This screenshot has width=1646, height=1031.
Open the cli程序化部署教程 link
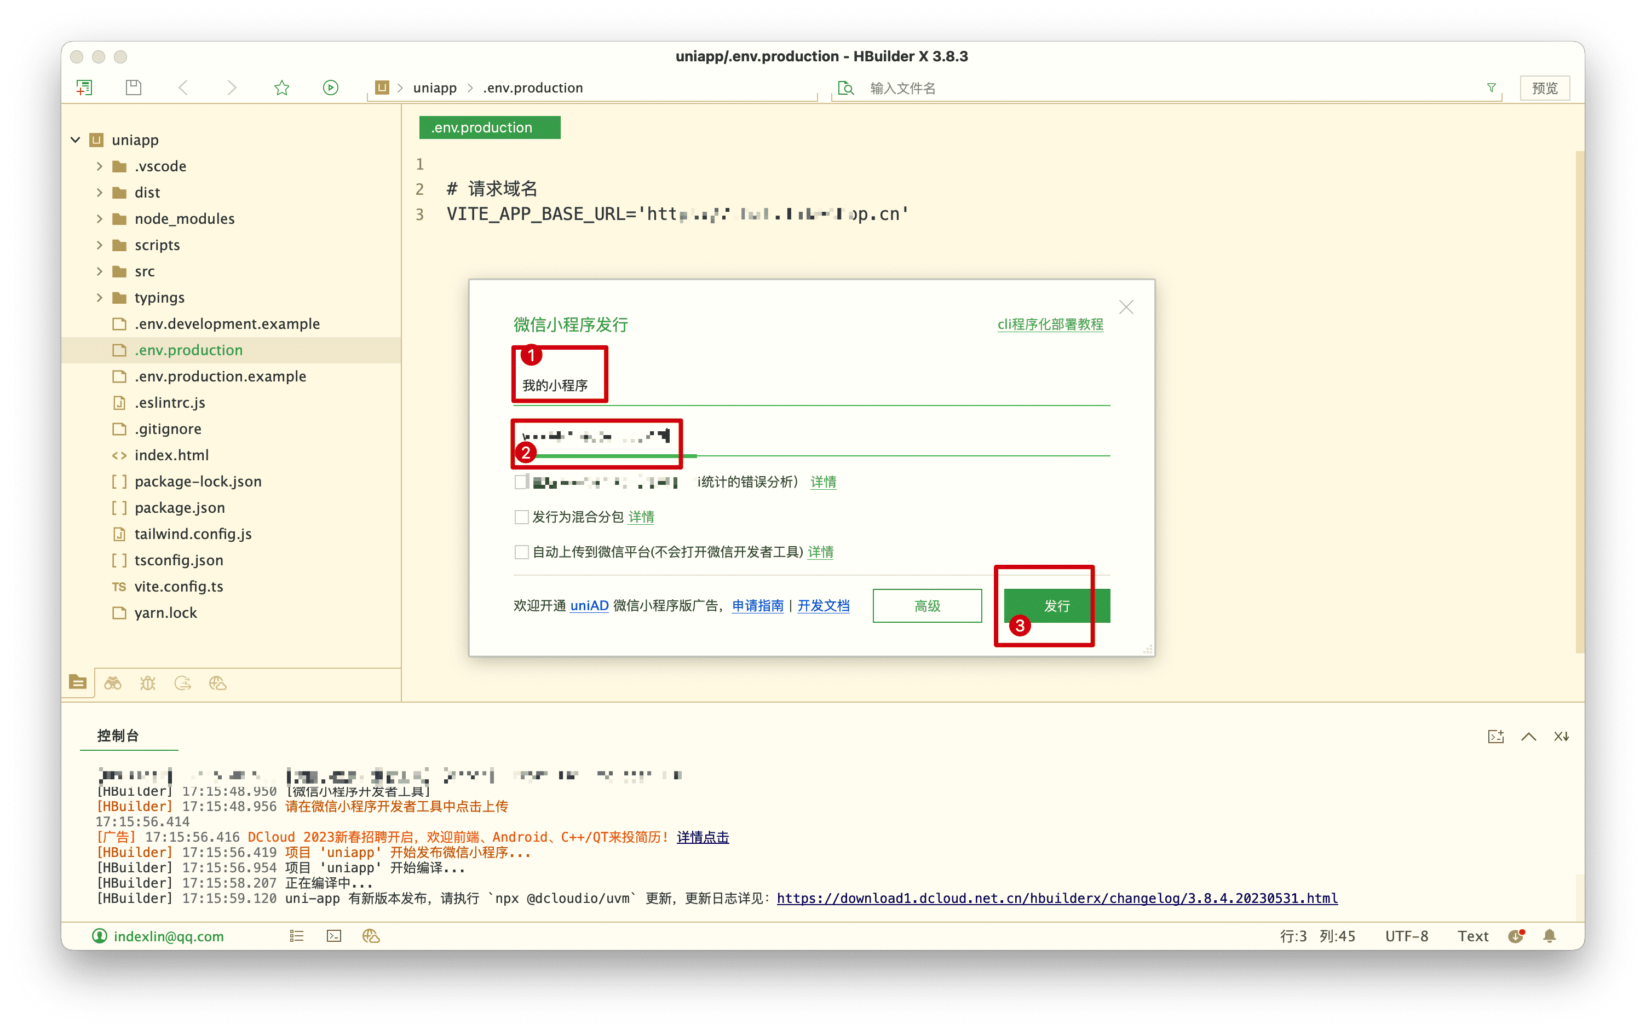click(1050, 325)
